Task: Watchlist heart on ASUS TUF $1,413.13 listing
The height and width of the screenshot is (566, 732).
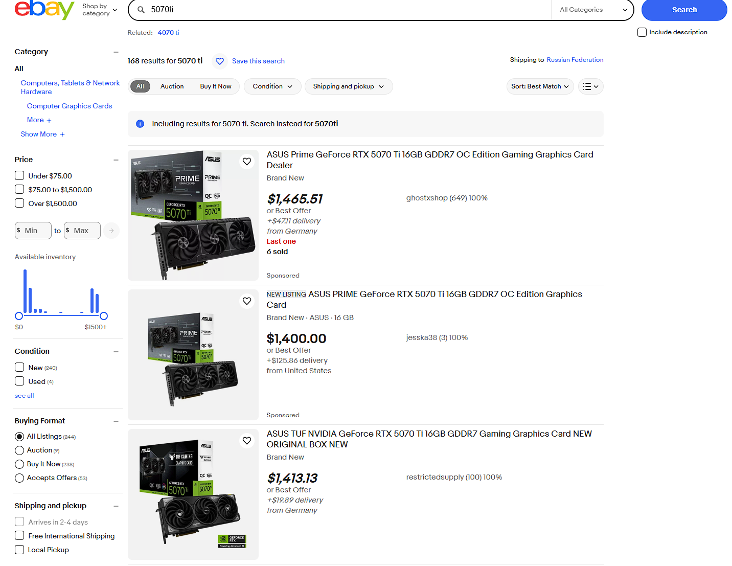Action: [x=247, y=441]
